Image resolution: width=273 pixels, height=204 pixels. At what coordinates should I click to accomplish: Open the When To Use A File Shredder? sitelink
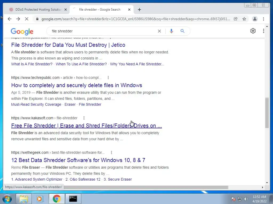point(81,64)
